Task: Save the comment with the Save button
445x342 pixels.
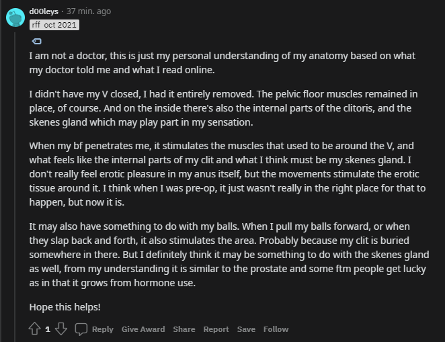Action: pos(246,329)
